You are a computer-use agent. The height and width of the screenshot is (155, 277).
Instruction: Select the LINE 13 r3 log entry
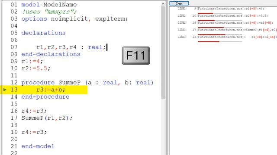coord(227,37)
